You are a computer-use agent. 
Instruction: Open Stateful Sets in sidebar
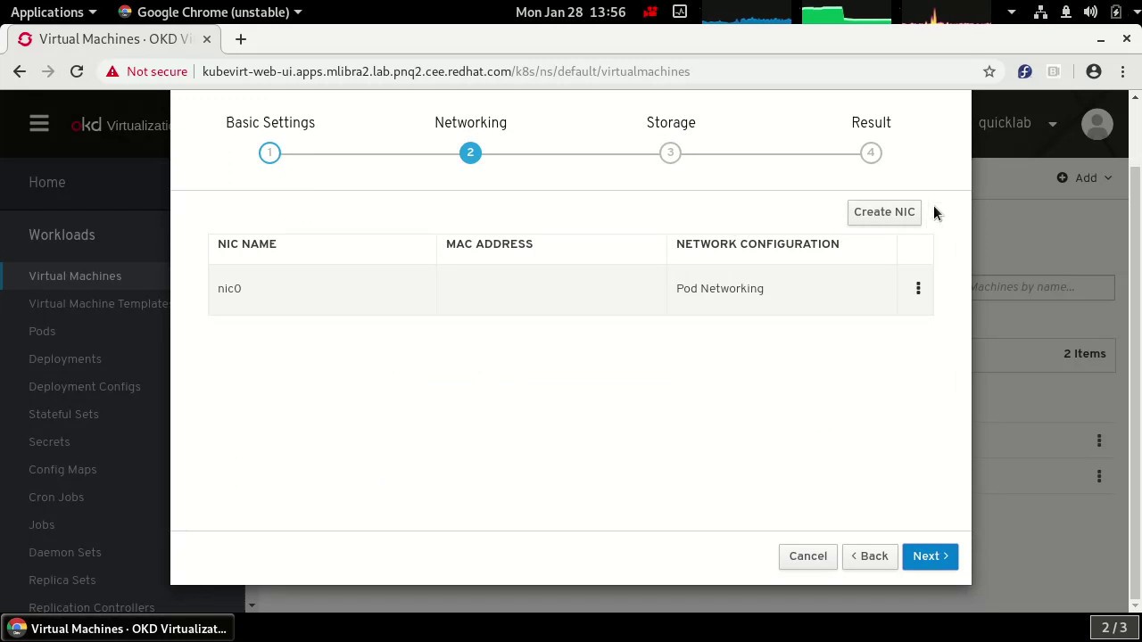pyautogui.click(x=63, y=414)
